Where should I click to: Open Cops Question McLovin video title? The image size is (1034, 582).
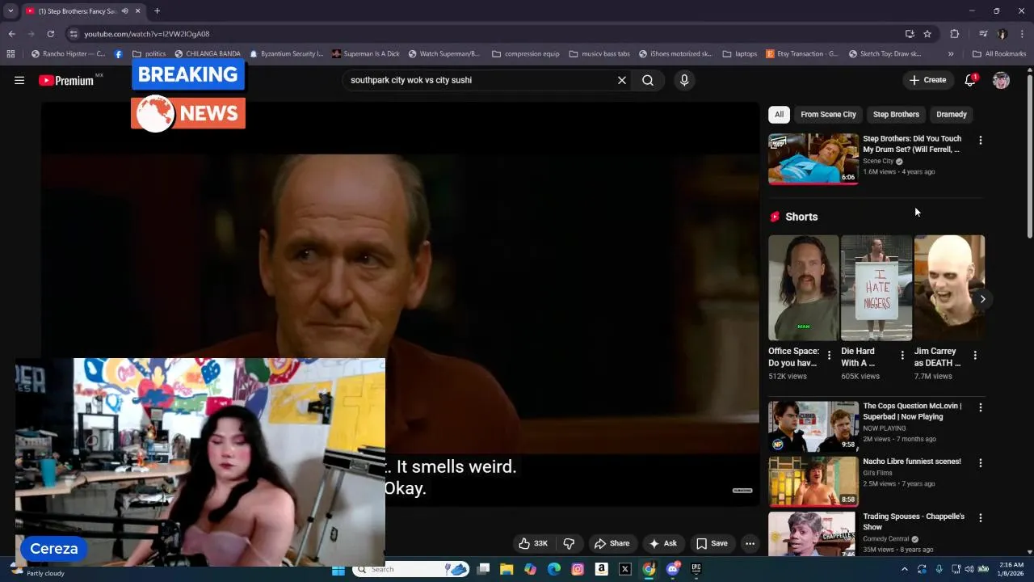tap(912, 411)
